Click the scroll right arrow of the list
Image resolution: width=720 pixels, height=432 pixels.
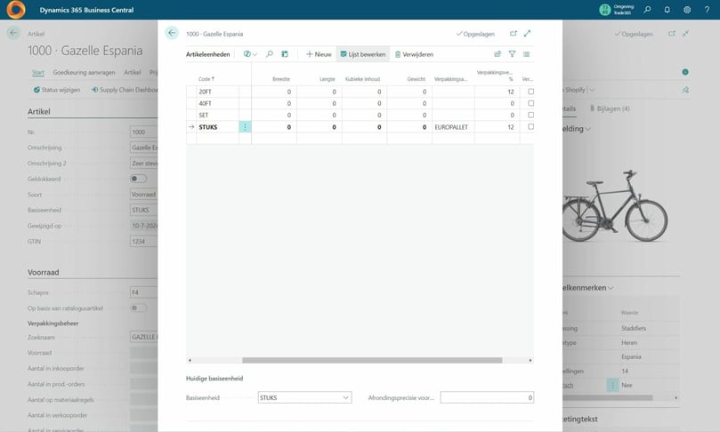(x=530, y=361)
